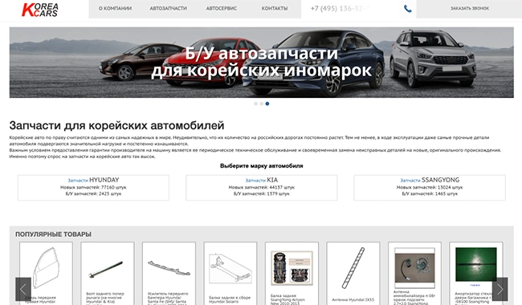Open the Hyundai front right door product image
The width and height of the screenshot is (522, 305).
[46, 268]
